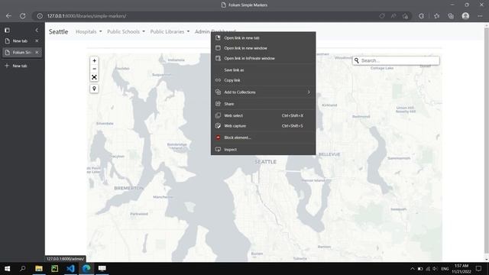Open the Seattle brand link
The height and width of the screenshot is (275, 489).
pyautogui.click(x=58, y=31)
